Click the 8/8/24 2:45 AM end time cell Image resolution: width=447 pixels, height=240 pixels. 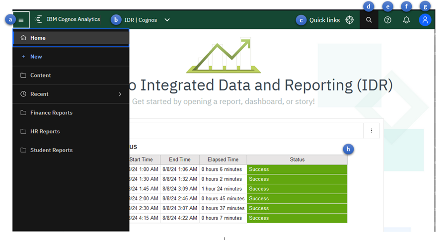(180, 198)
